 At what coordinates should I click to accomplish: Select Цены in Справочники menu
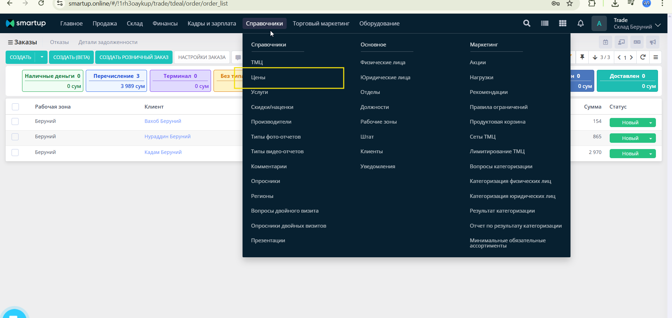click(258, 77)
